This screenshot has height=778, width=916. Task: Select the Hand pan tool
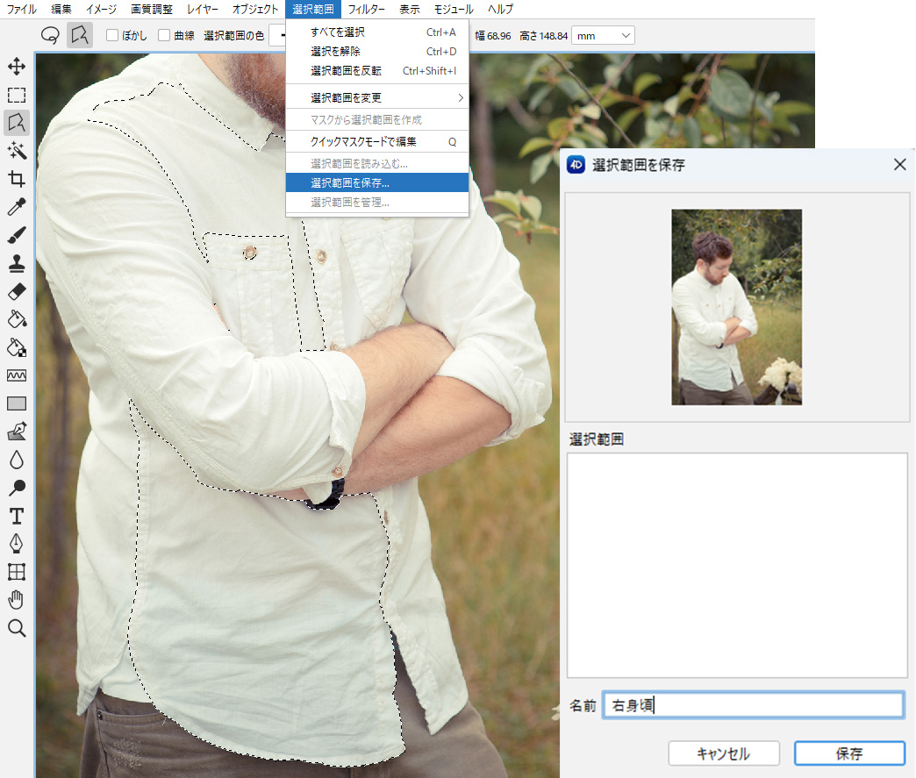(x=17, y=600)
